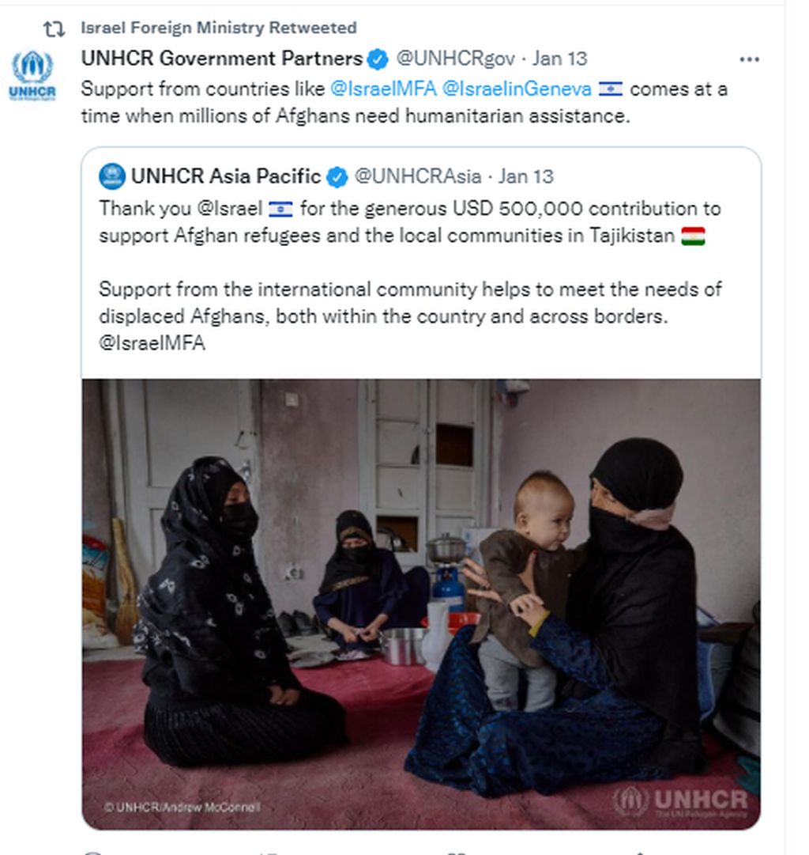809x855 pixels.
Task: Click the Israel flag emoji after @Israel
Action: [280, 209]
